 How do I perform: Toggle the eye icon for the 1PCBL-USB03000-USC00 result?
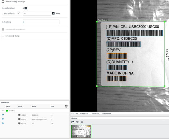tap(3, 119)
